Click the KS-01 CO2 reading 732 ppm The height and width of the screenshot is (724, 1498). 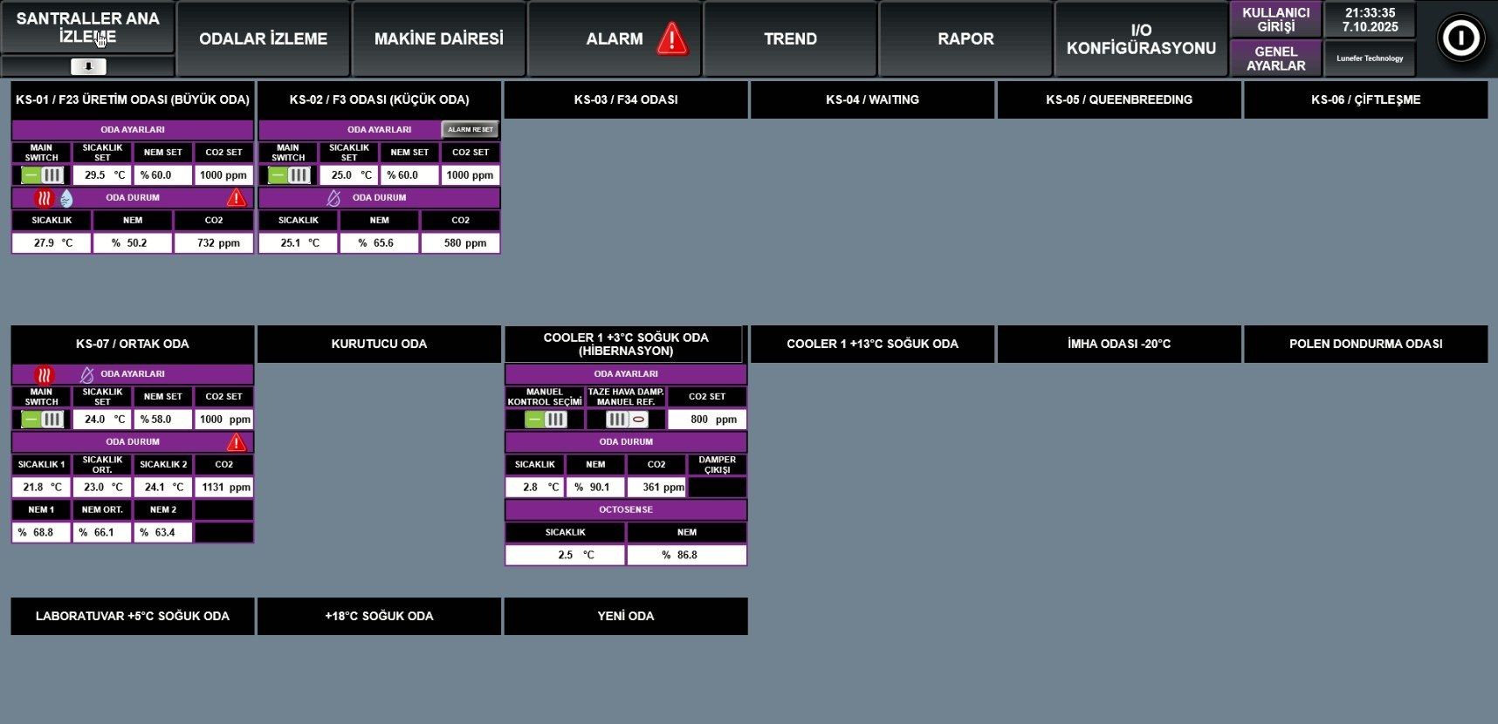click(214, 243)
